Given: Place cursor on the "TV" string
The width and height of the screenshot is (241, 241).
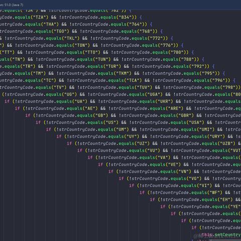Looking at the screenshot, I should (x=59, y=87).
